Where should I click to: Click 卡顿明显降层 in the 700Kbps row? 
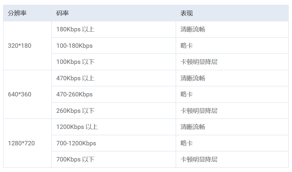click(x=199, y=159)
